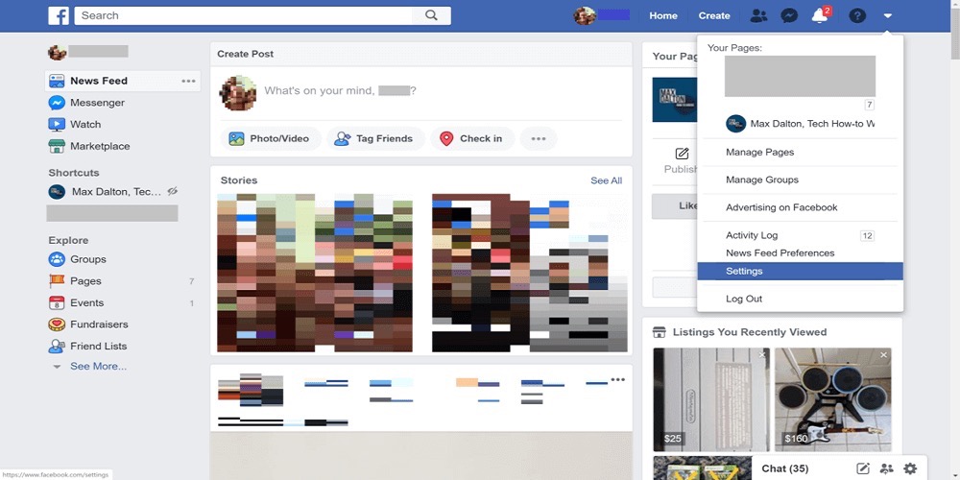Viewport: 960px width, 480px height.
Task: Open the Quick Help question mark icon
Action: [857, 16]
